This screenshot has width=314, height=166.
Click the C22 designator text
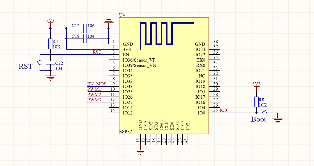coord(59,63)
